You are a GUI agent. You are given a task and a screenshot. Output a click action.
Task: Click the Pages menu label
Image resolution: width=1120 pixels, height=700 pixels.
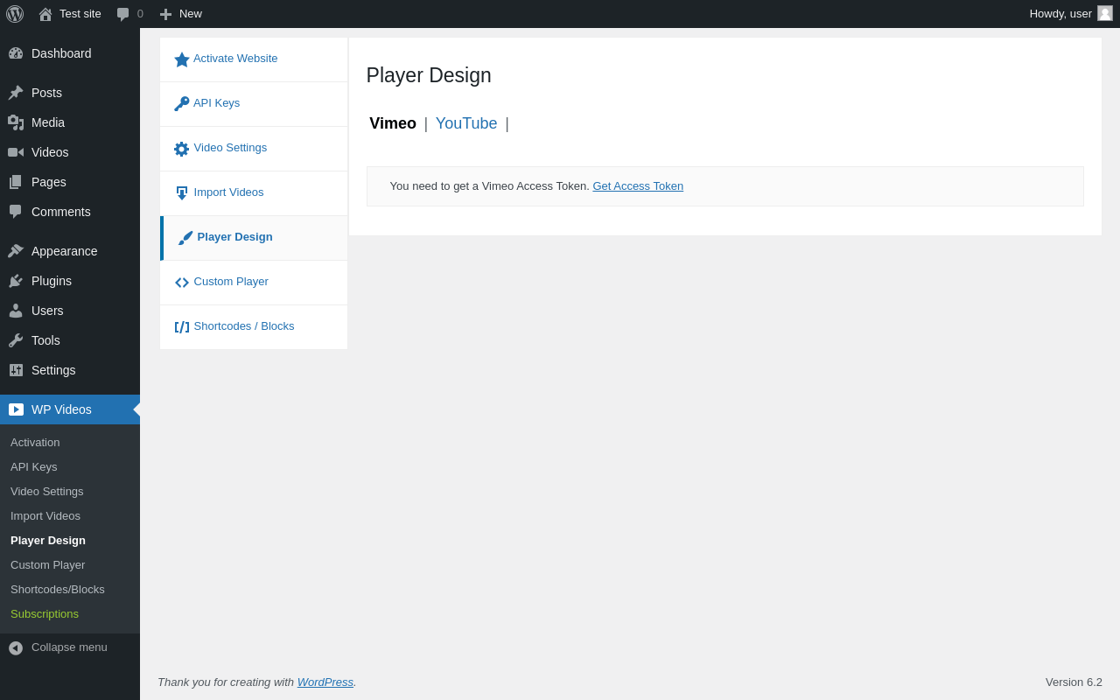[49, 182]
